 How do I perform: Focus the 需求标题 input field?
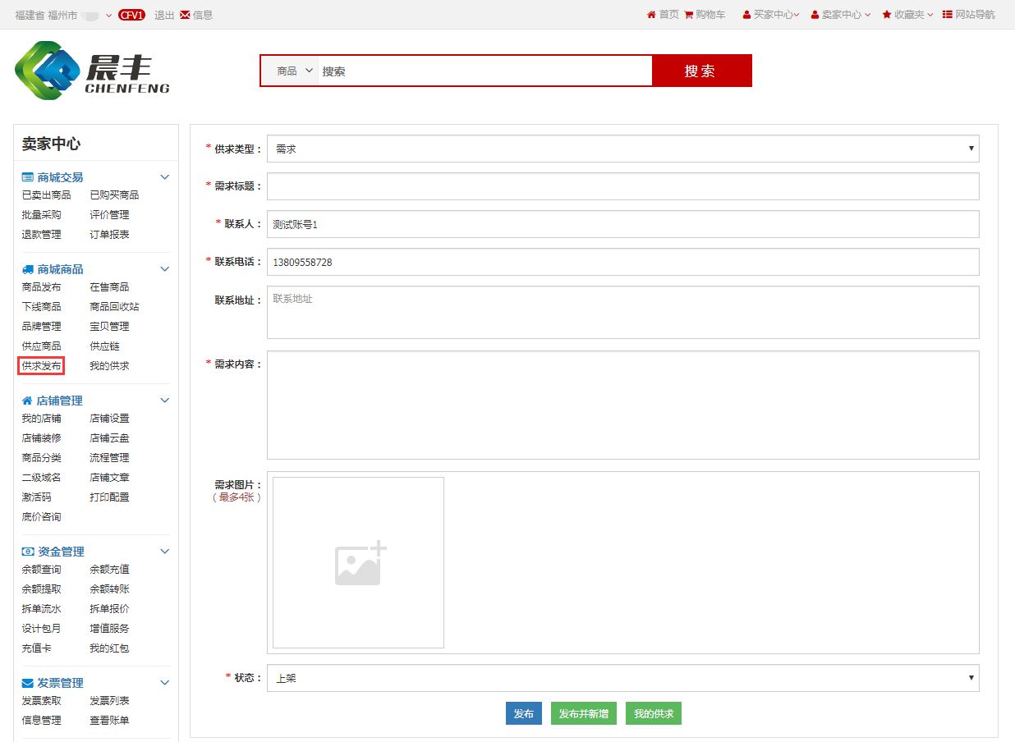click(x=622, y=186)
